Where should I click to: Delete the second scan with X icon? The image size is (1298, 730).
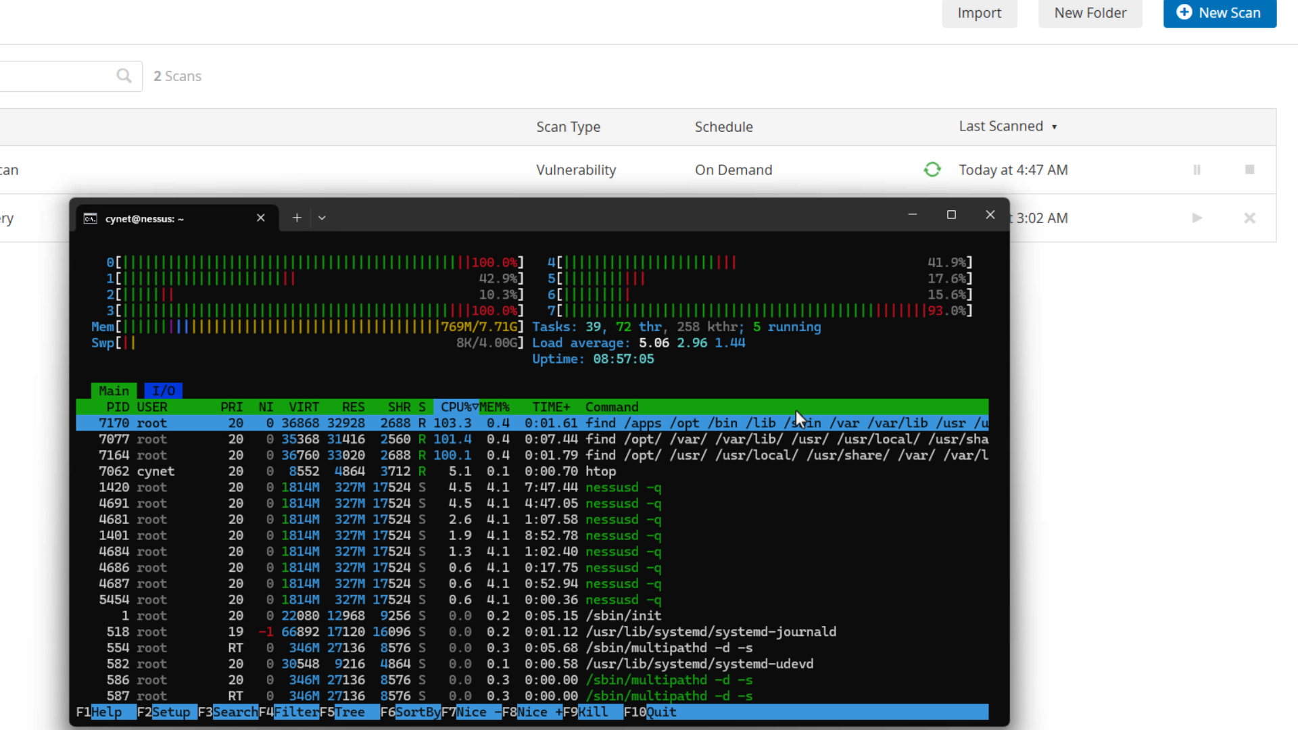pos(1249,218)
